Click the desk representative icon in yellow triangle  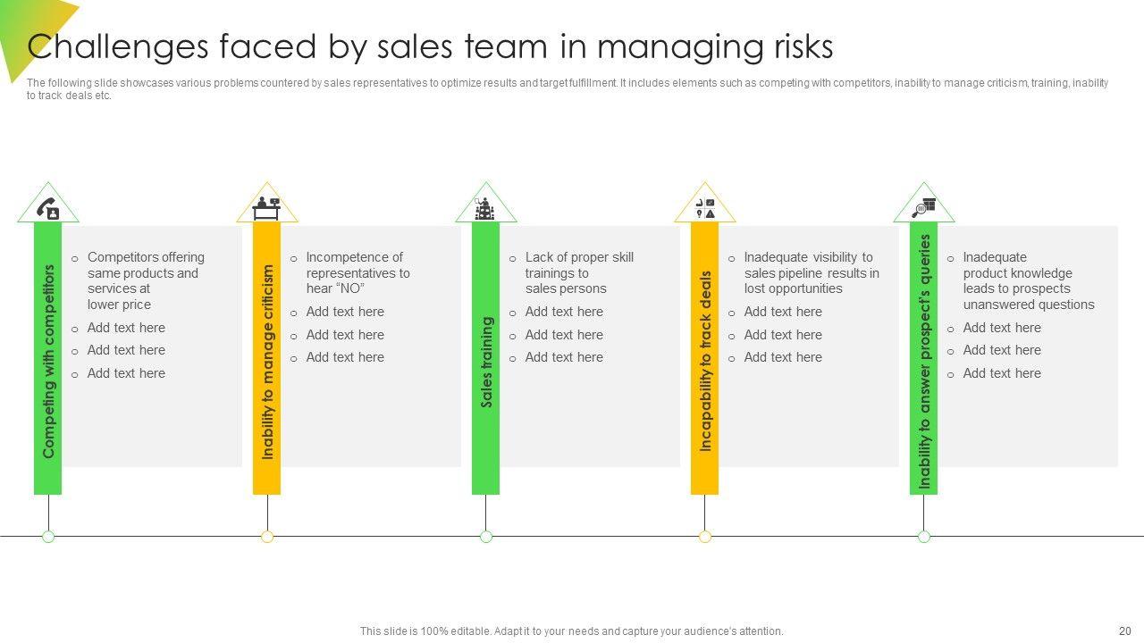pos(266,208)
